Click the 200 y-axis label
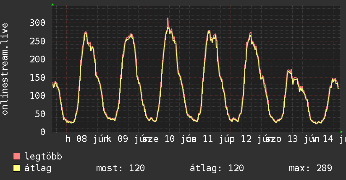Screen dimensions: 346x180 [37, 59]
